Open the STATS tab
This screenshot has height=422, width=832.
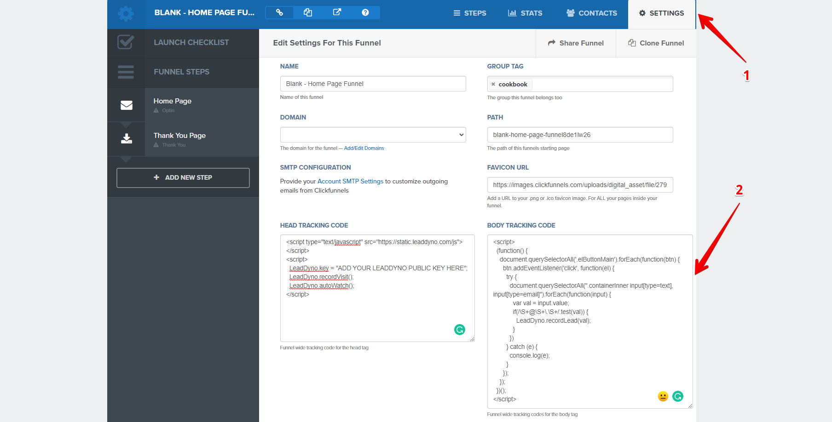pos(525,13)
